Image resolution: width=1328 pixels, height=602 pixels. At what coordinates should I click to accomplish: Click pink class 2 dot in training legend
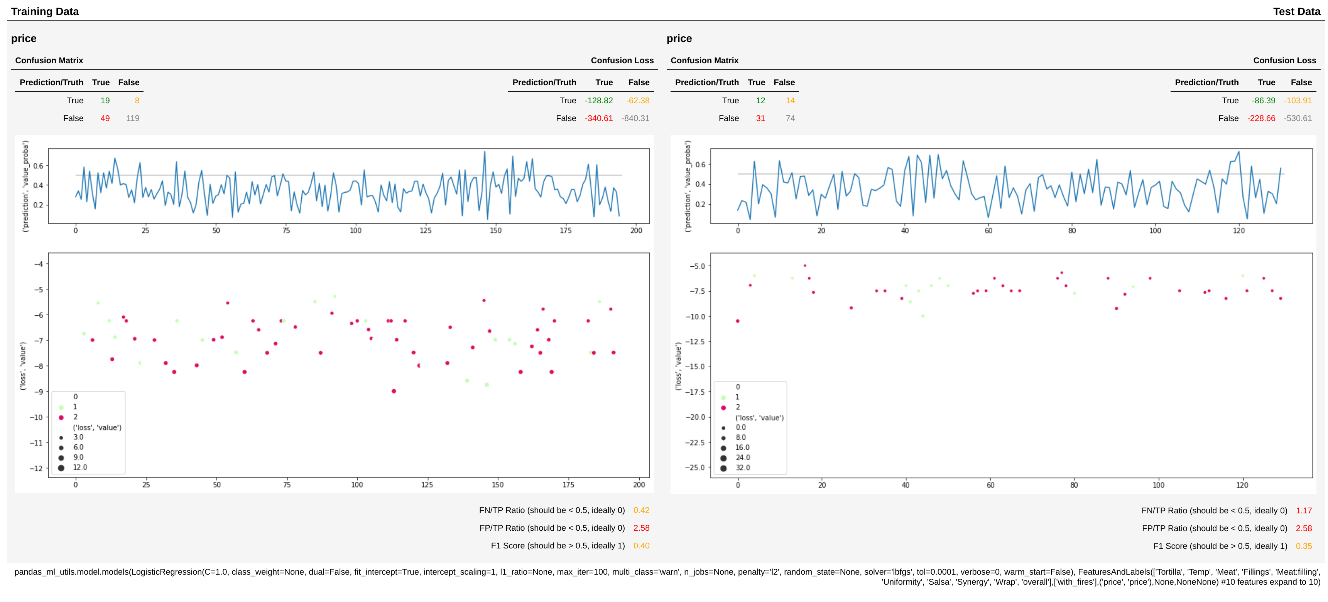[x=61, y=417]
